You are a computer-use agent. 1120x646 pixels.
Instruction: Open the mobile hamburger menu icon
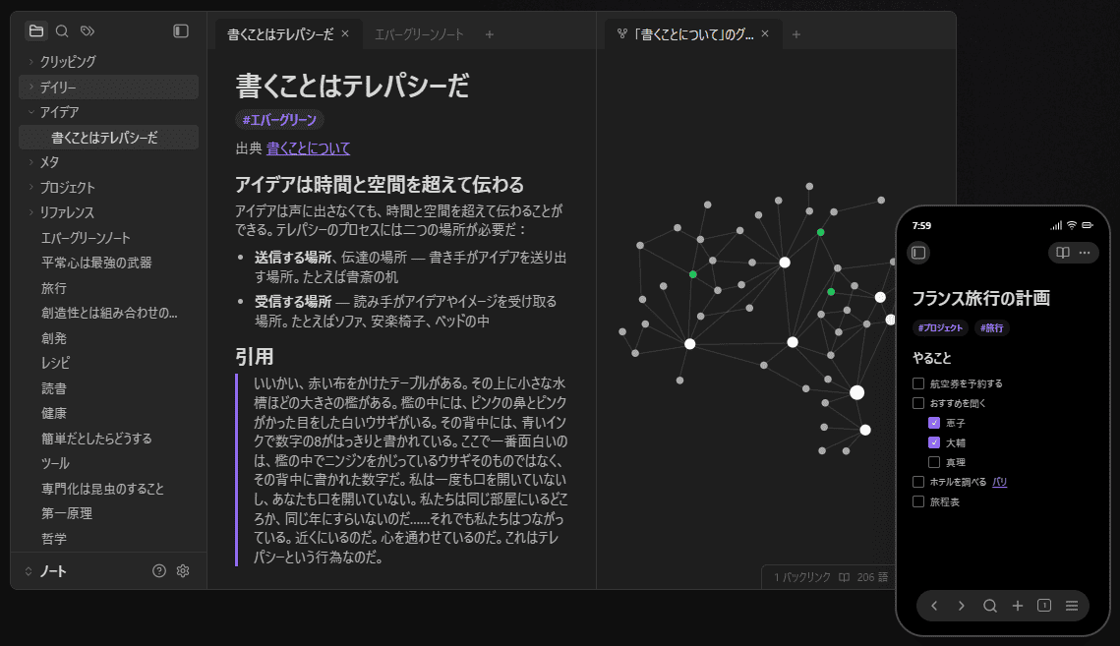tap(1074, 606)
